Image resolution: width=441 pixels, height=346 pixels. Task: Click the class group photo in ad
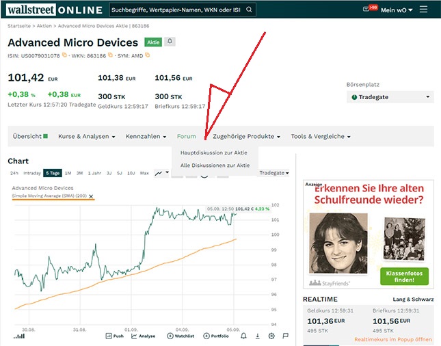(x=405, y=239)
